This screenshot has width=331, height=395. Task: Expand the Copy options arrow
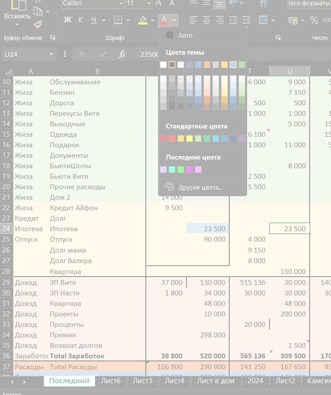click(48, 11)
